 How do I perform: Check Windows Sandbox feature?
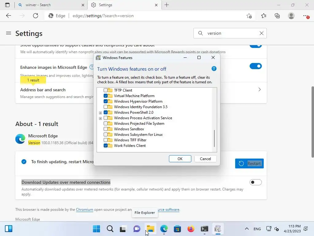click(105, 129)
